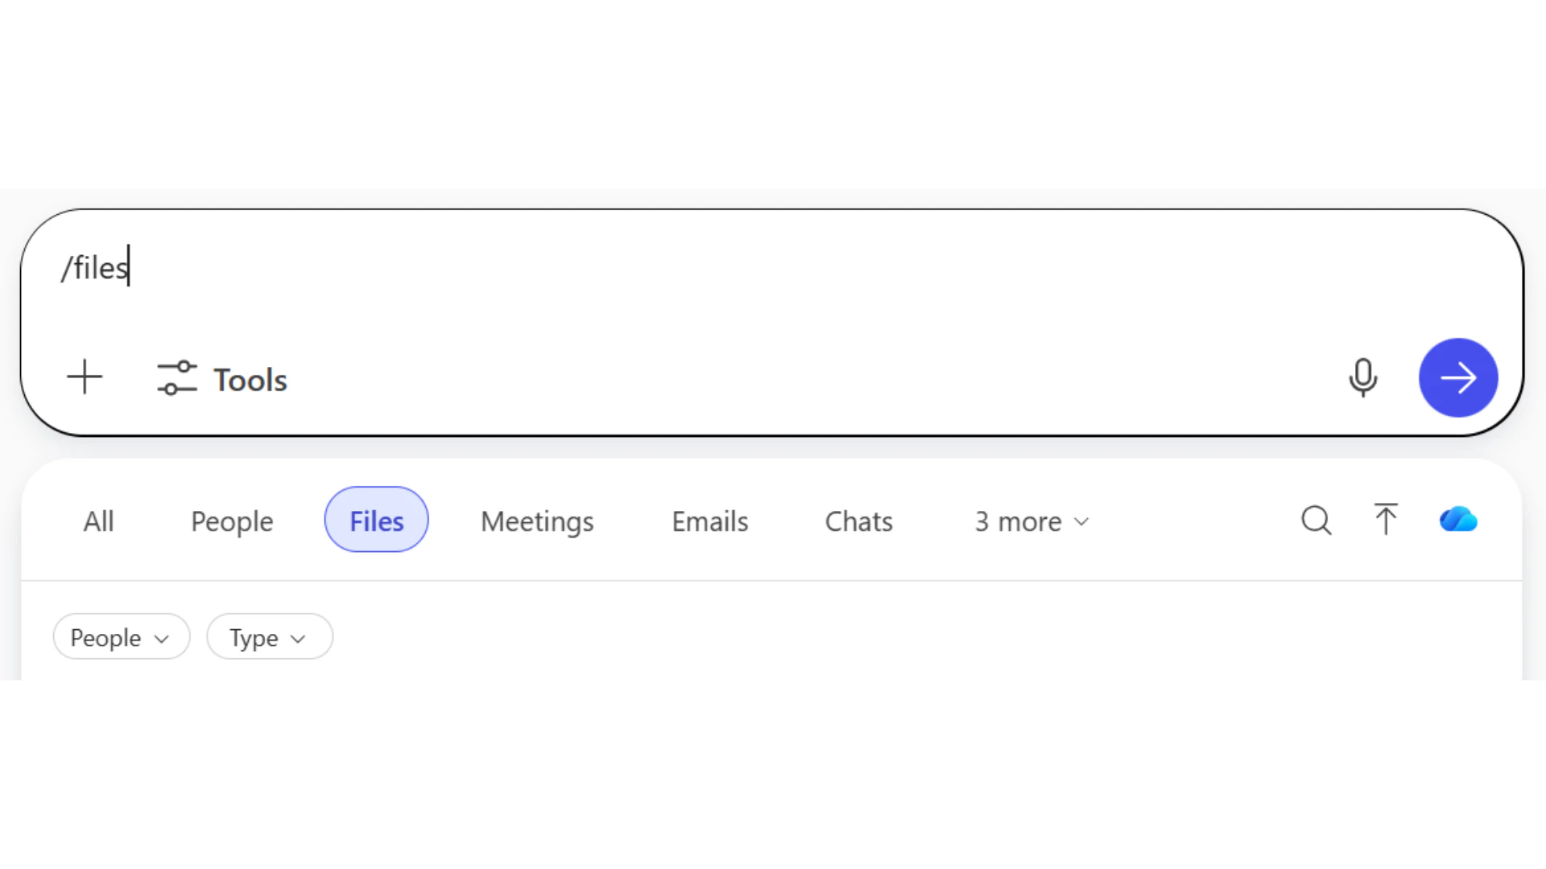
Task: Switch to the Chats tab
Action: click(858, 521)
